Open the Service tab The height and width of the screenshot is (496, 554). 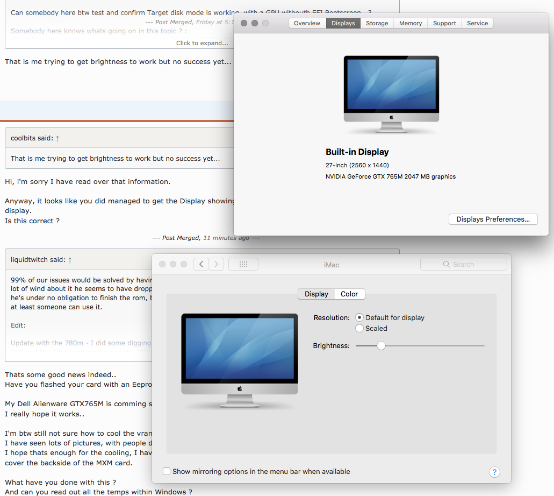click(x=477, y=23)
